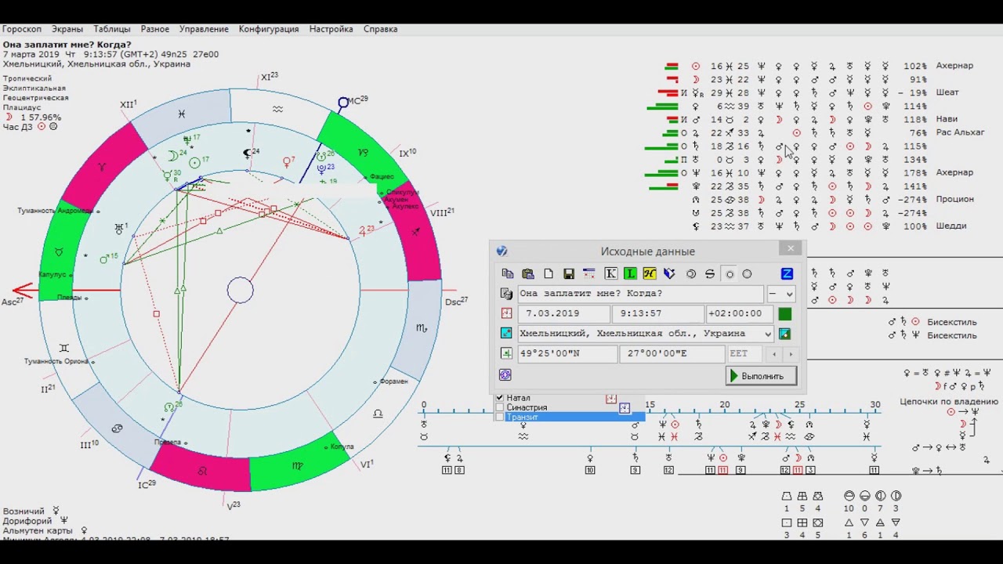
Task: Click the longitude field 27°00'00"E
Action: pyautogui.click(x=672, y=354)
